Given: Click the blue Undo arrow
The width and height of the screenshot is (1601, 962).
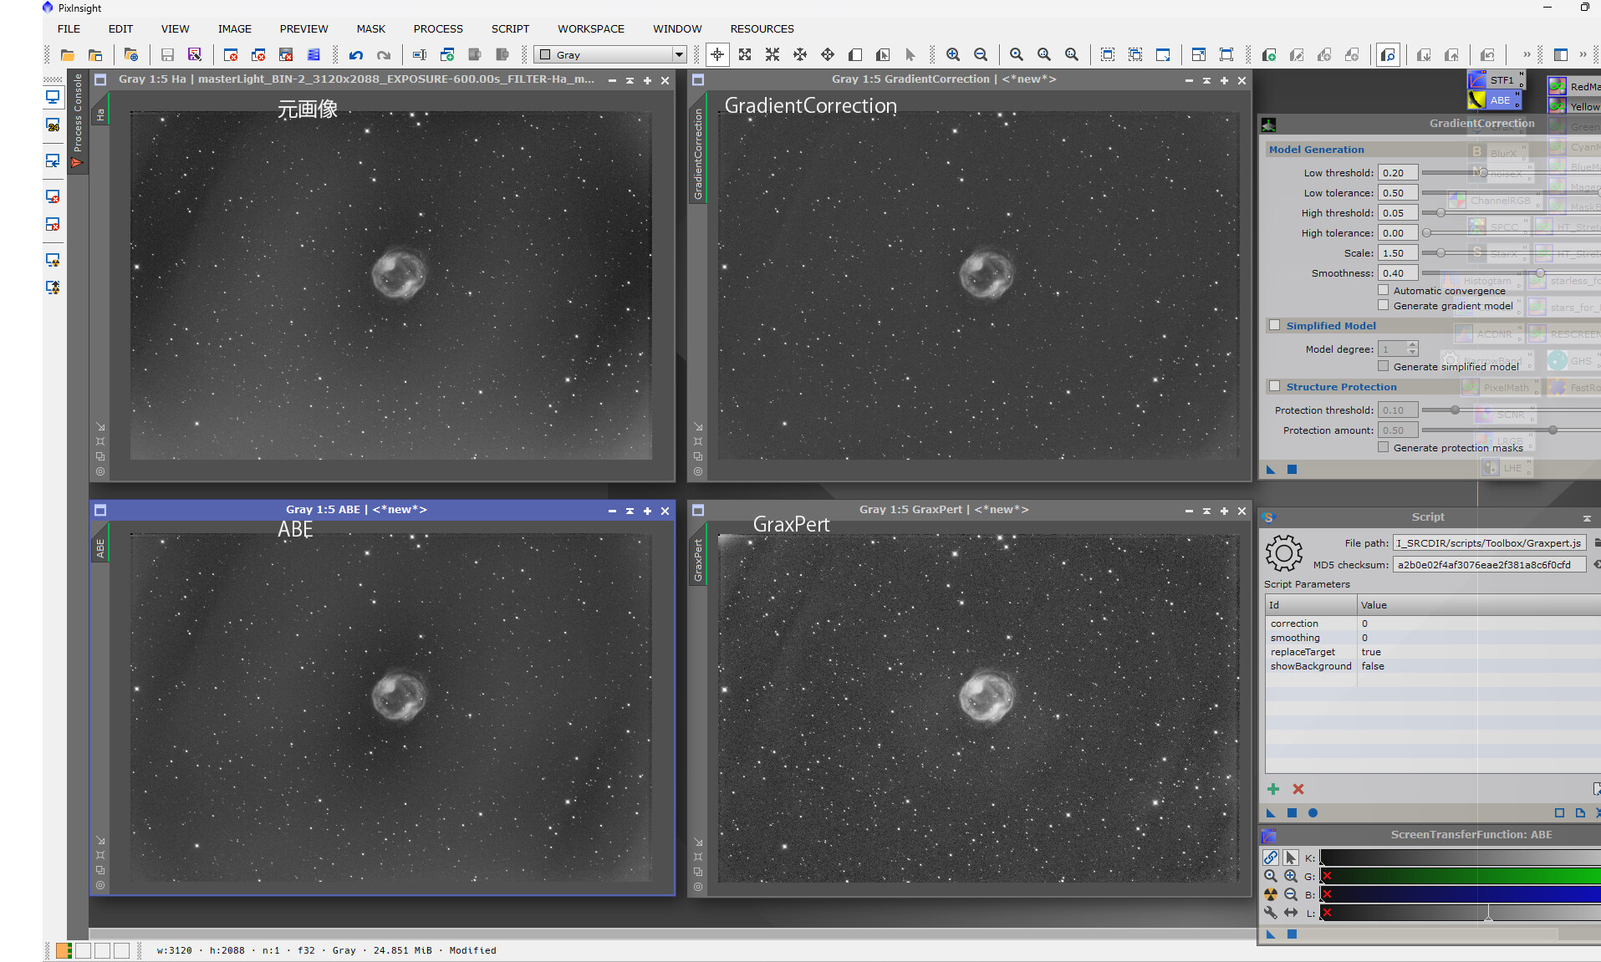Looking at the screenshot, I should 356,55.
